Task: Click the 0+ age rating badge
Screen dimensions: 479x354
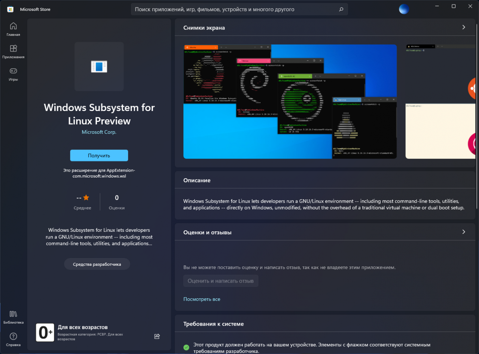Action: click(45, 333)
